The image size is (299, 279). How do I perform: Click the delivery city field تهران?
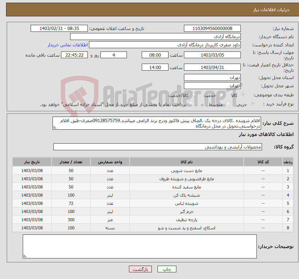coord(212,86)
